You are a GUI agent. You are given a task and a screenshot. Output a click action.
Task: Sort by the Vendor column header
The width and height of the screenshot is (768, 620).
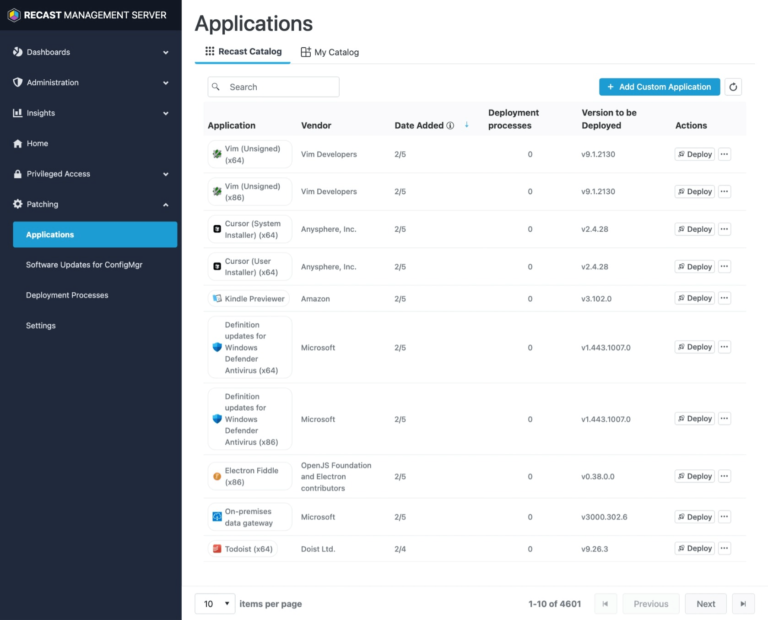click(316, 125)
